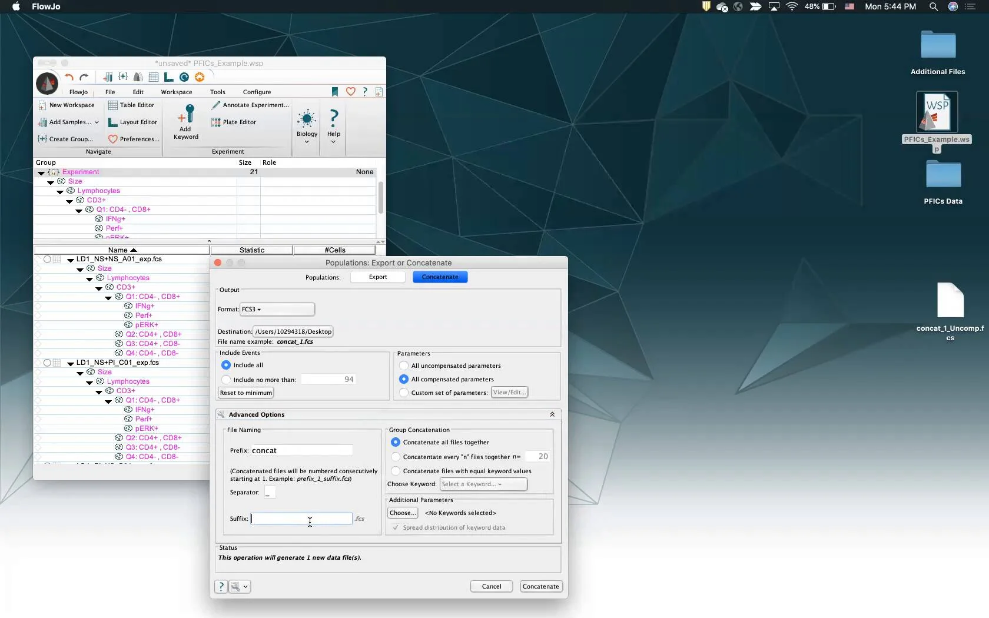The width and height of the screenshot is (989, 618).
Task: Choose 'Concatenate files with equal keyword values'
Action: click(396, 471)
